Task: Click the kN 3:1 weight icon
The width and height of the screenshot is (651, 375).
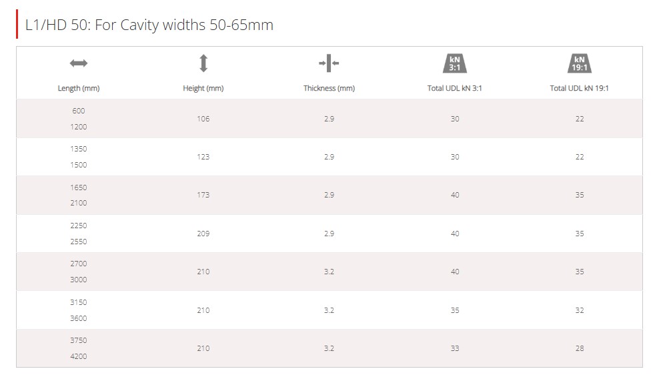Action: pyautogui.click(x=455, y=63)
